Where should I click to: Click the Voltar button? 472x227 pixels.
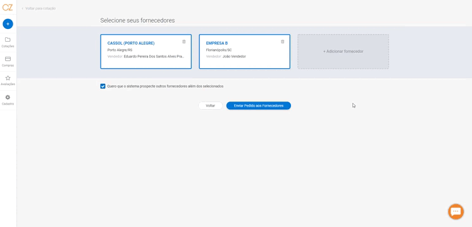coord(211,105)
